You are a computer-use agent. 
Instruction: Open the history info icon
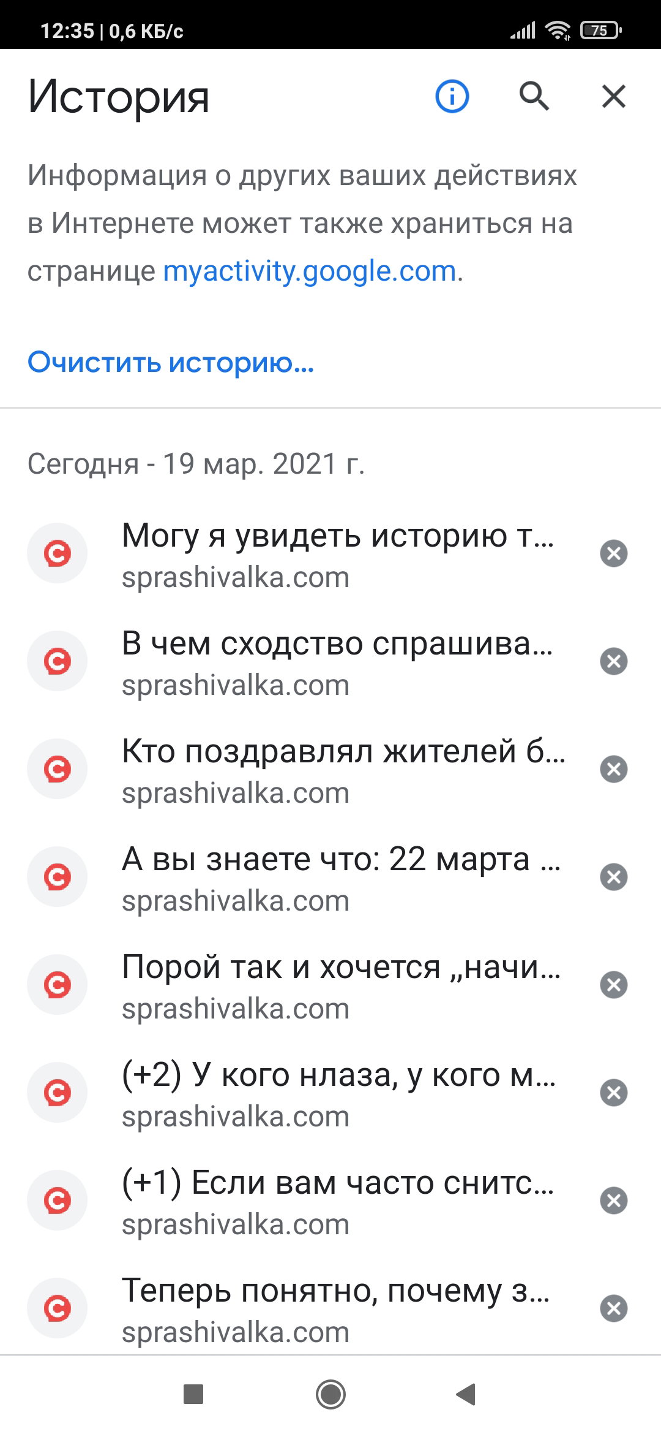click(452, 96)
